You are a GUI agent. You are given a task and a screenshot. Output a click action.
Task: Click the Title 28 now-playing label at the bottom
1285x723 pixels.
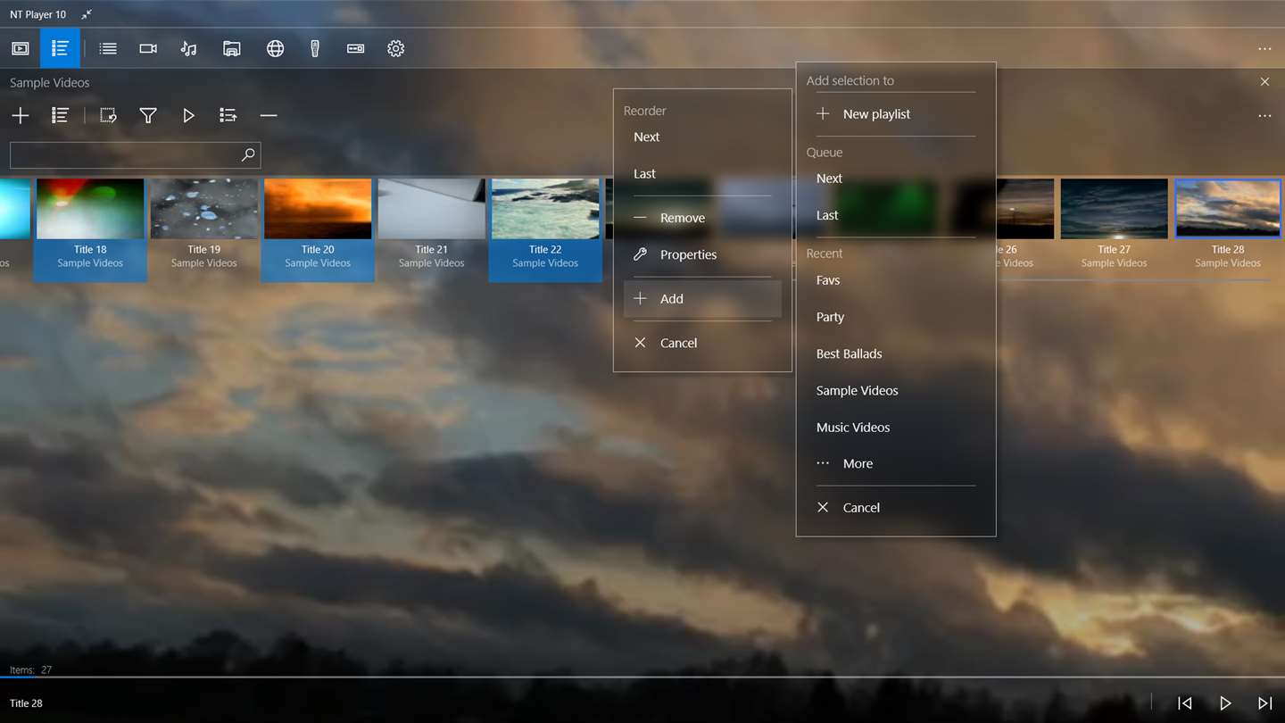pos(26,703)
